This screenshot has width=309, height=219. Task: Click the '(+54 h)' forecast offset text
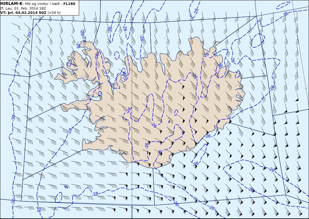pos(54,13)
